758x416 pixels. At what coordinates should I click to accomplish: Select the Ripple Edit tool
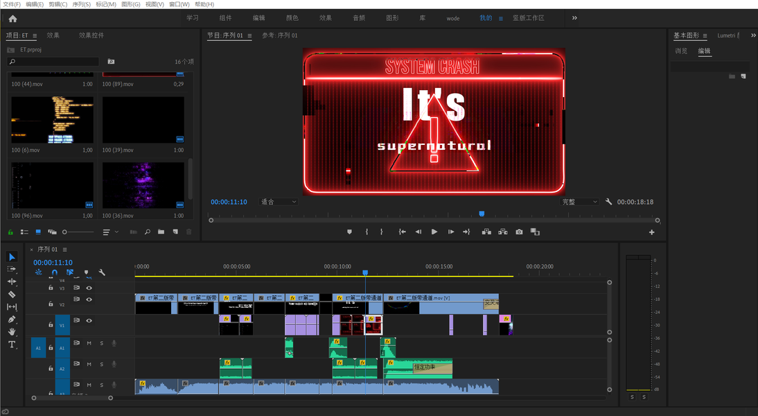[x=12, y=281]
